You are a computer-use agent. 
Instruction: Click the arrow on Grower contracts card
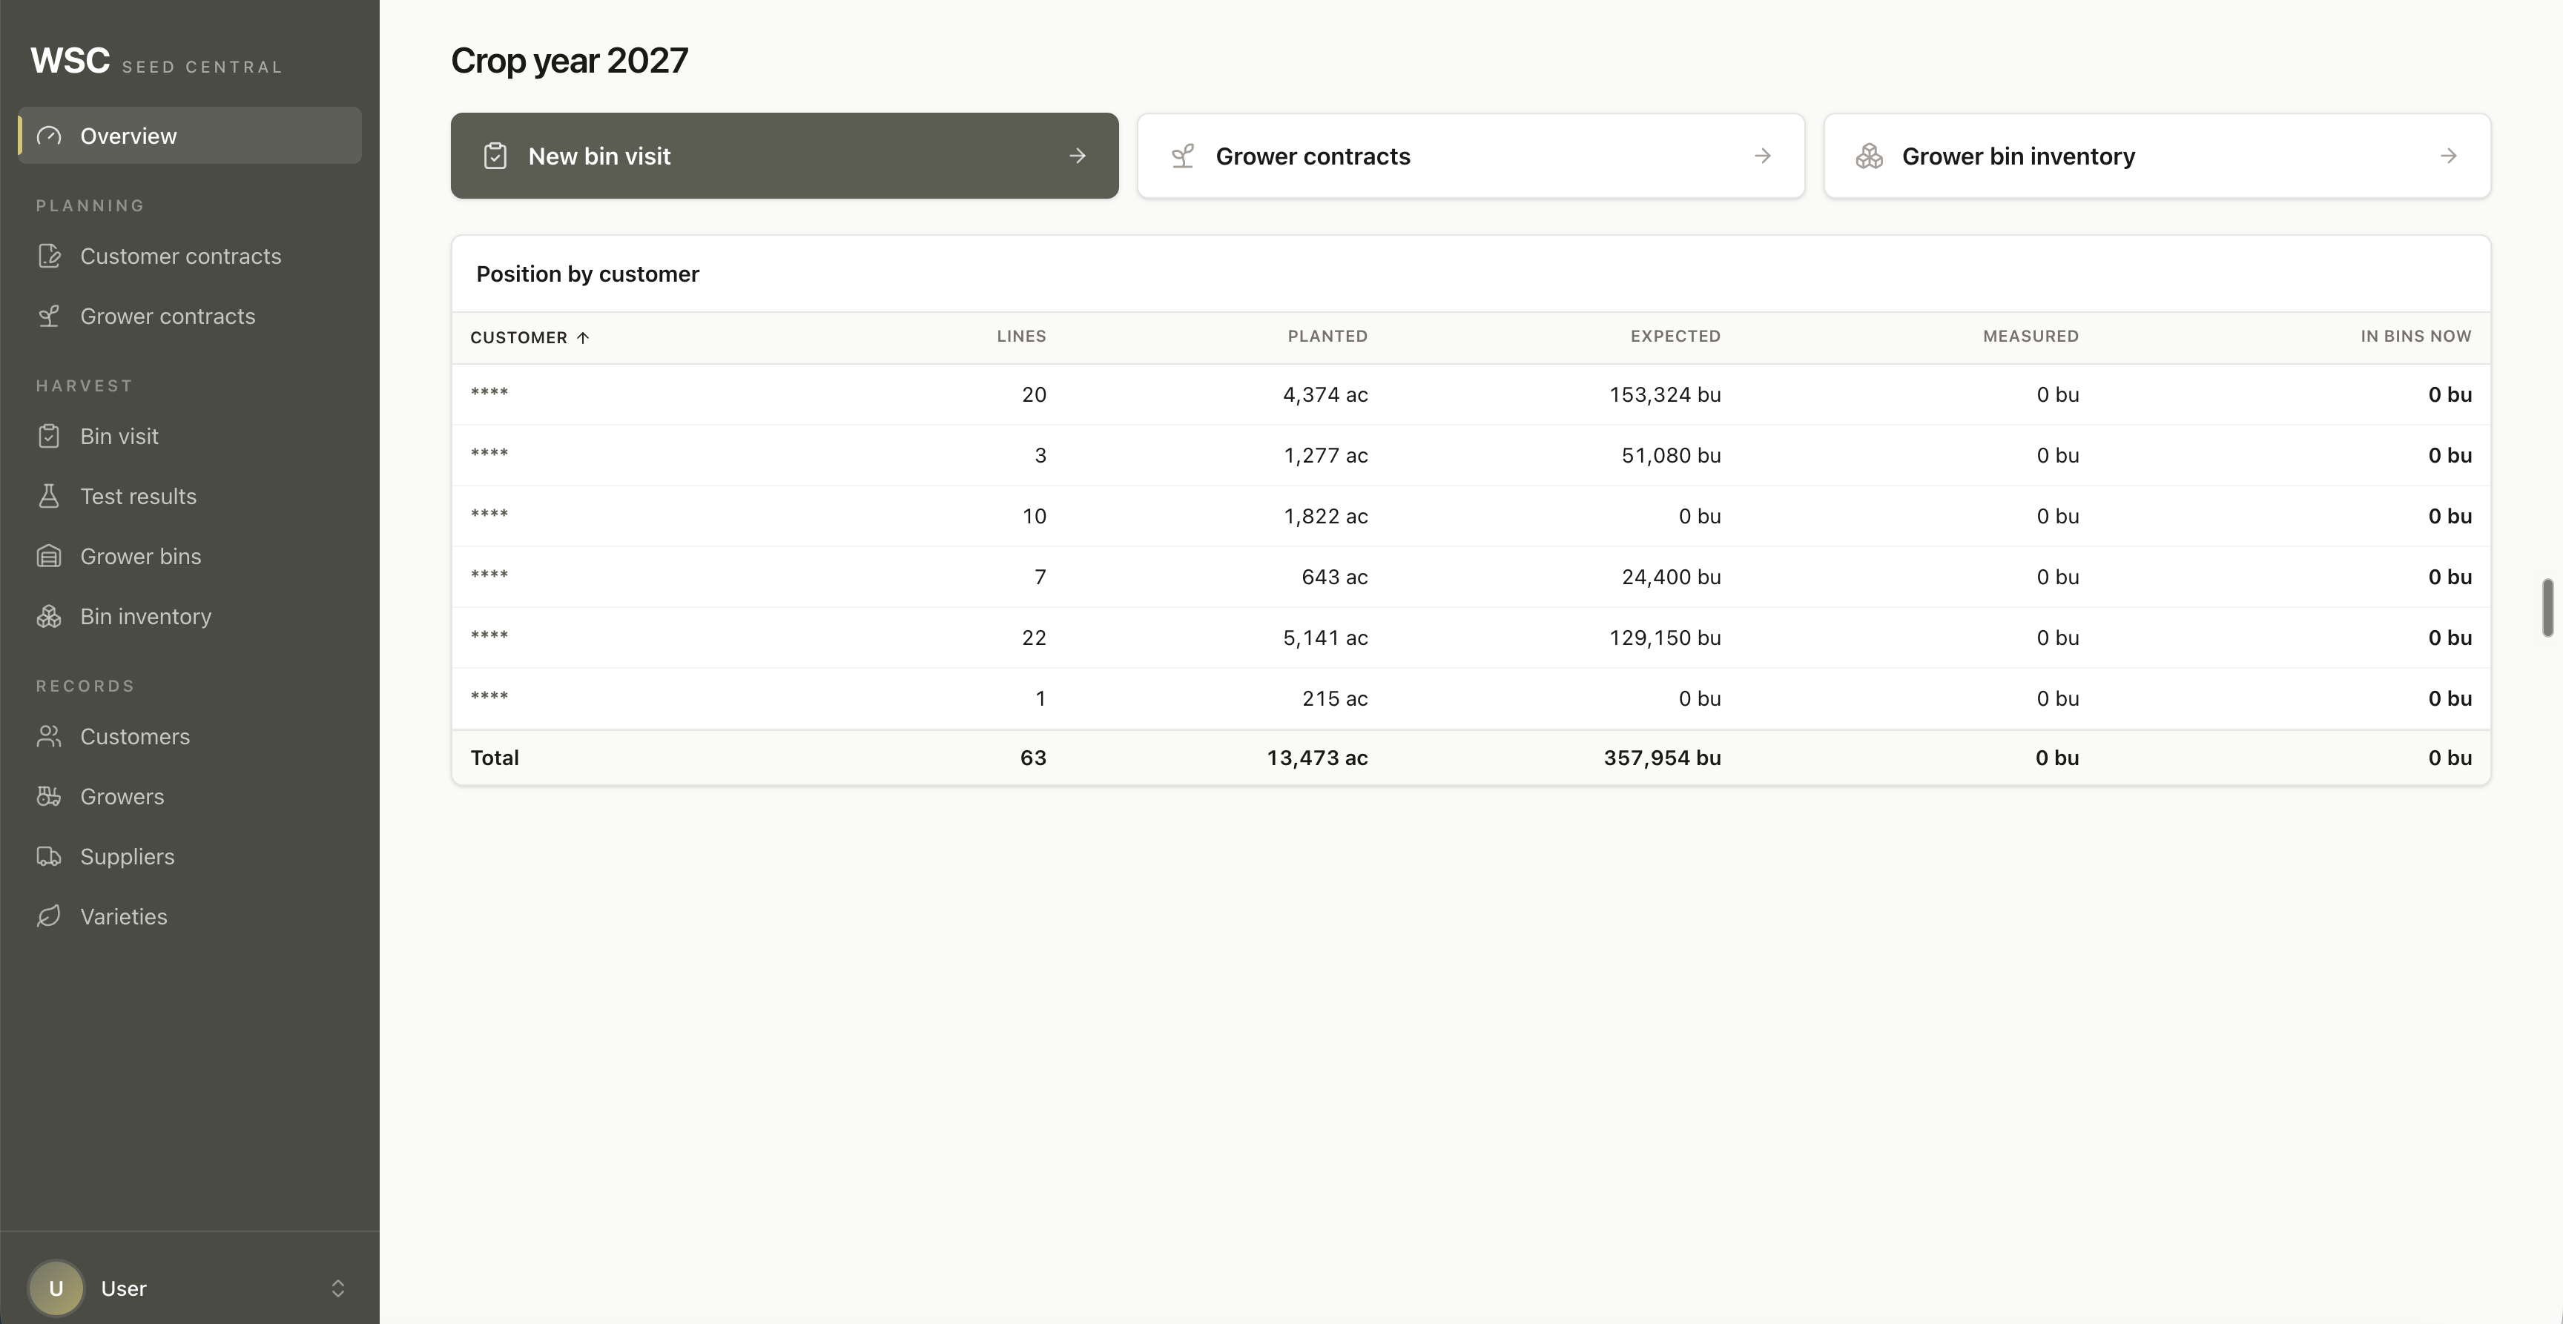(x=1762, y=156)
